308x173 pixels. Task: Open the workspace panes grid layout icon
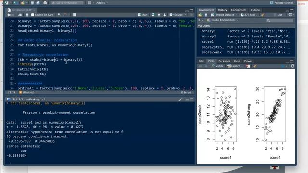tap(90, 3)
